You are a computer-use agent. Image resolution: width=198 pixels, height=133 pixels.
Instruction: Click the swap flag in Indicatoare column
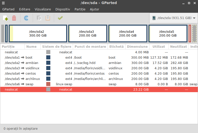tap(193, 84)
